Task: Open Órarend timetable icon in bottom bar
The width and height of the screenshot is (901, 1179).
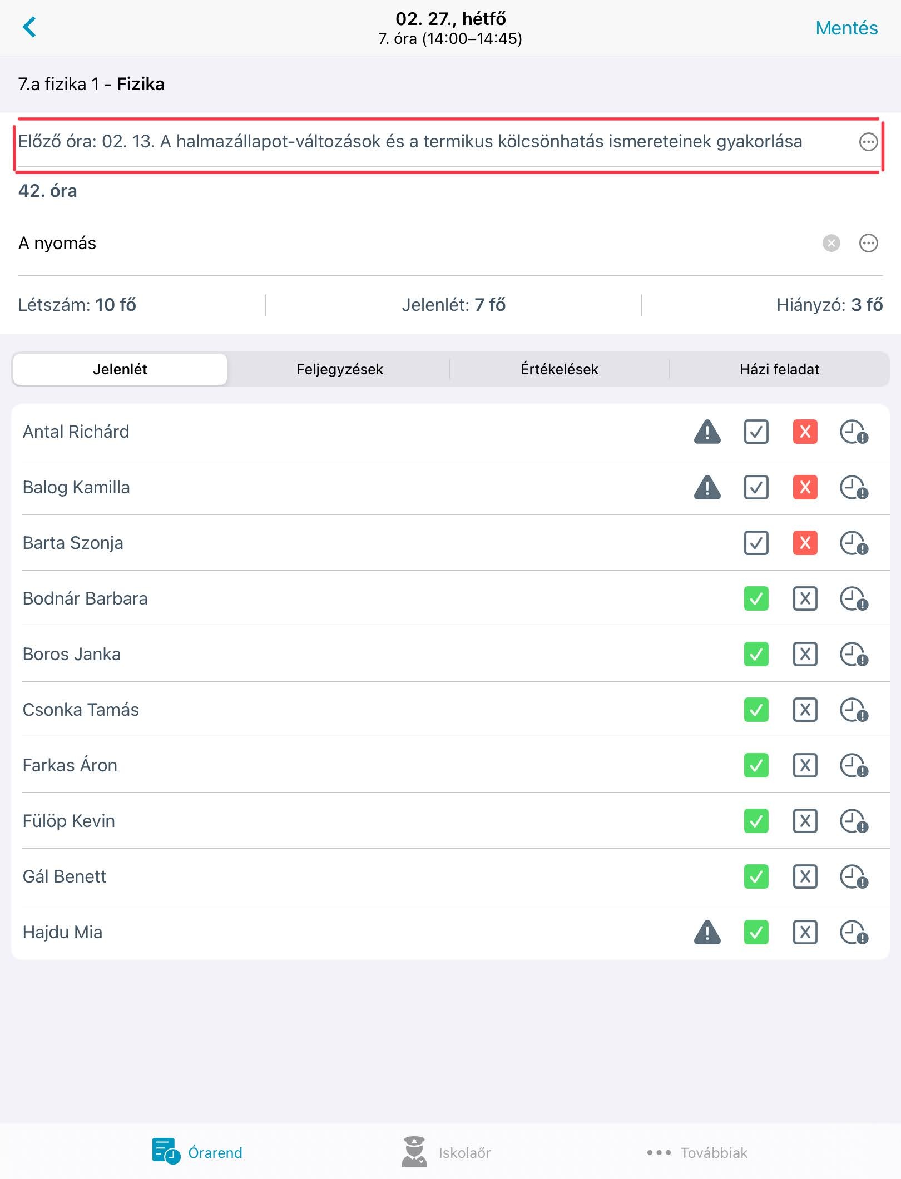Action: pyautogui.click(x=166, y=1152)
